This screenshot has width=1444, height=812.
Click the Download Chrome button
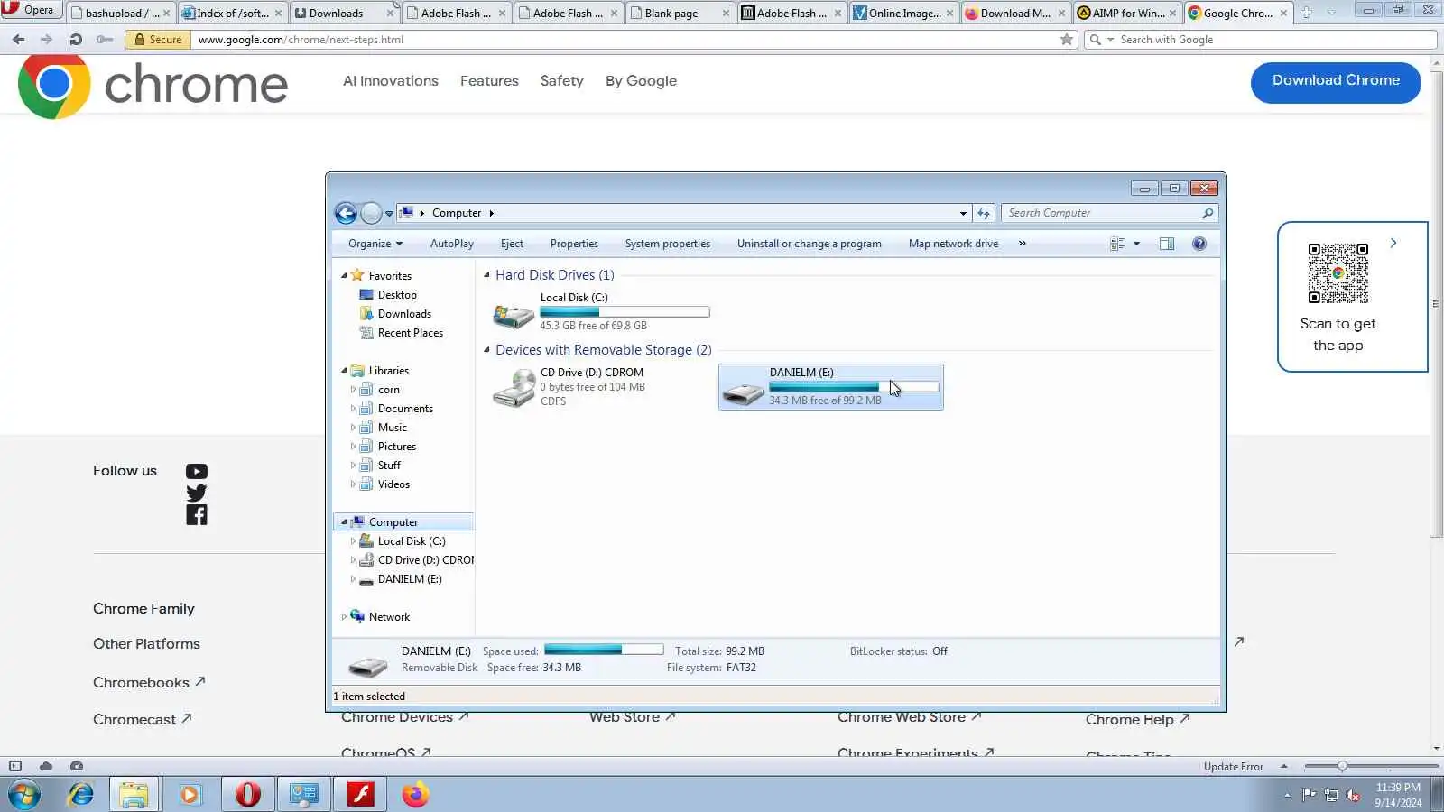tap(1336, 83)
